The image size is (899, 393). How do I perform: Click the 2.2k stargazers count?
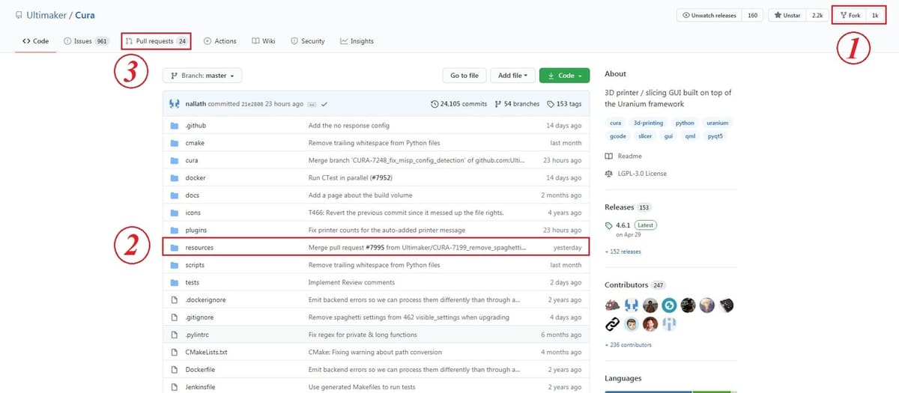pos(817,15)
